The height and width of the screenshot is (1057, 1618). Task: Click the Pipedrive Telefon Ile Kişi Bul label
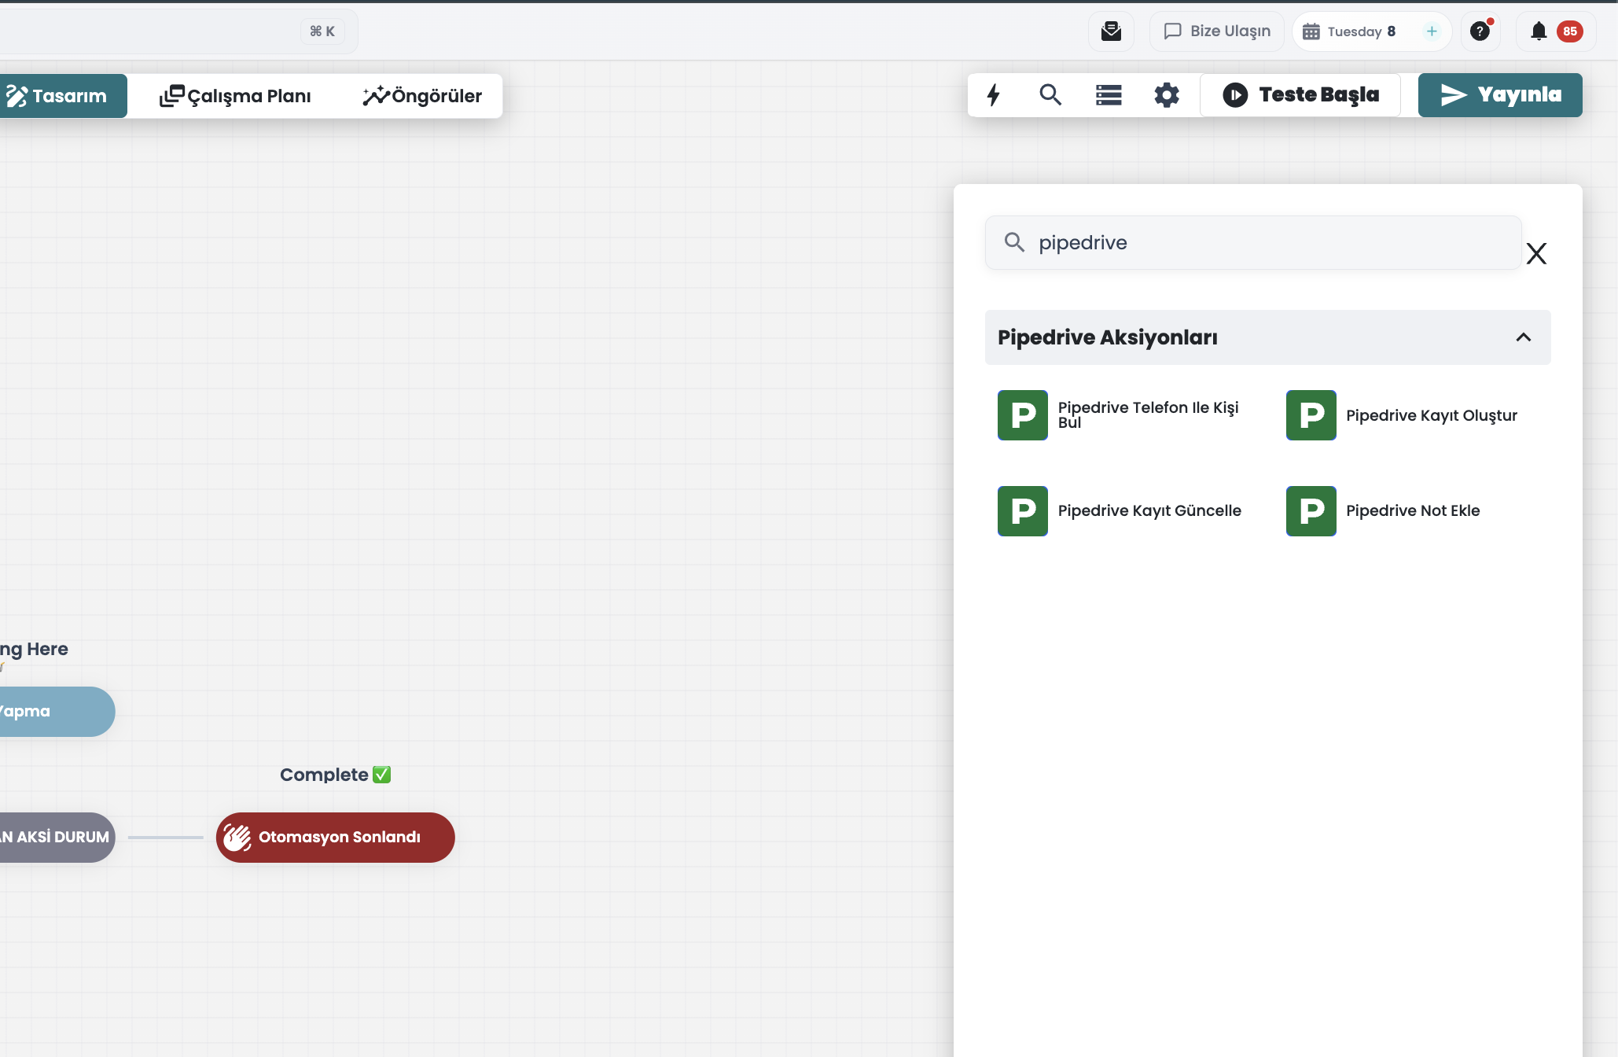(x=1148, y=414)
